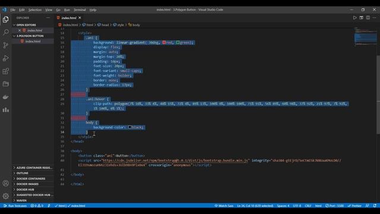Click the lightning icon in status bar
This screenshot has height=214, width=380.
49,206
